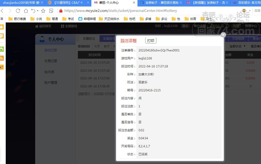Click the 充值 recharge button
Screen dimensions: 261x164
coord(236,26)
